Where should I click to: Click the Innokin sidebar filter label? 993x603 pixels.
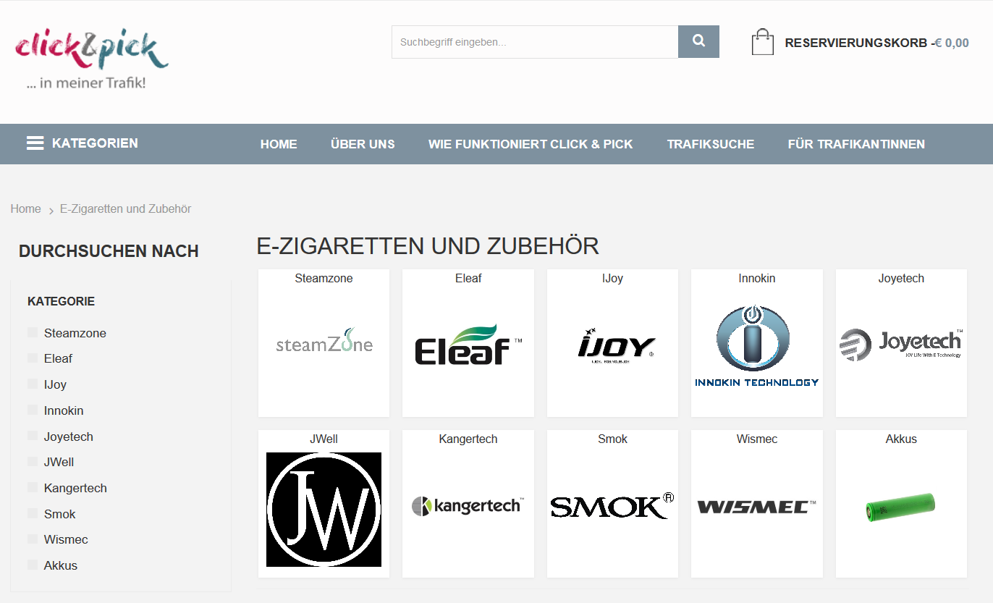[x=64, y=410]
